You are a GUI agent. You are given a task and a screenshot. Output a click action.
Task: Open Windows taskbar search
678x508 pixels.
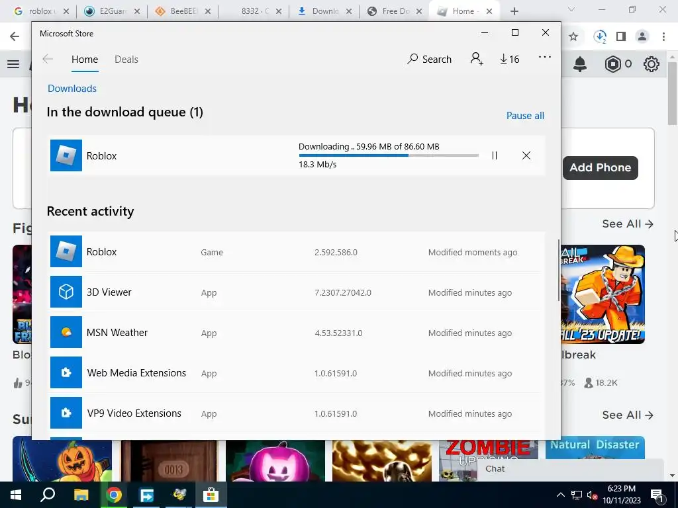48,495
